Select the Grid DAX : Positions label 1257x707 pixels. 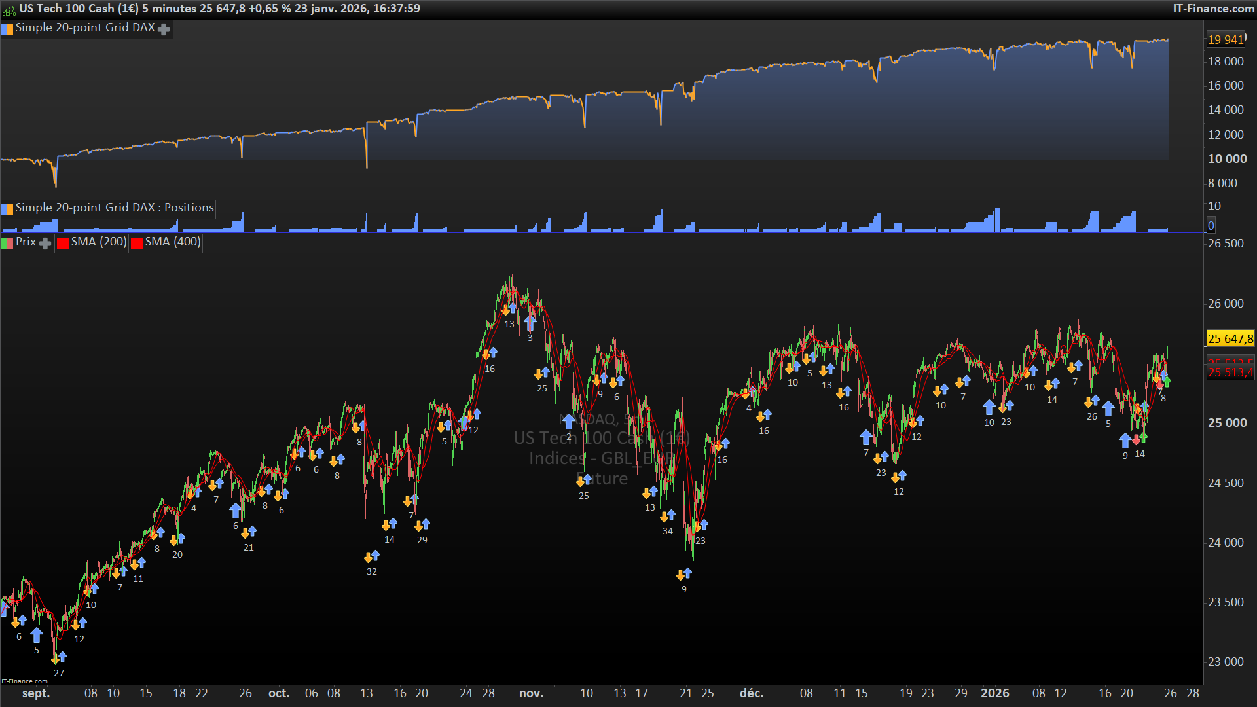pyautogui.click(x=115, y=208)
